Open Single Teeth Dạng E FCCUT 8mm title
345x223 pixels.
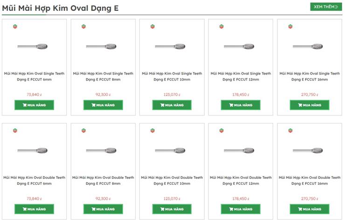tap(103, 76)
